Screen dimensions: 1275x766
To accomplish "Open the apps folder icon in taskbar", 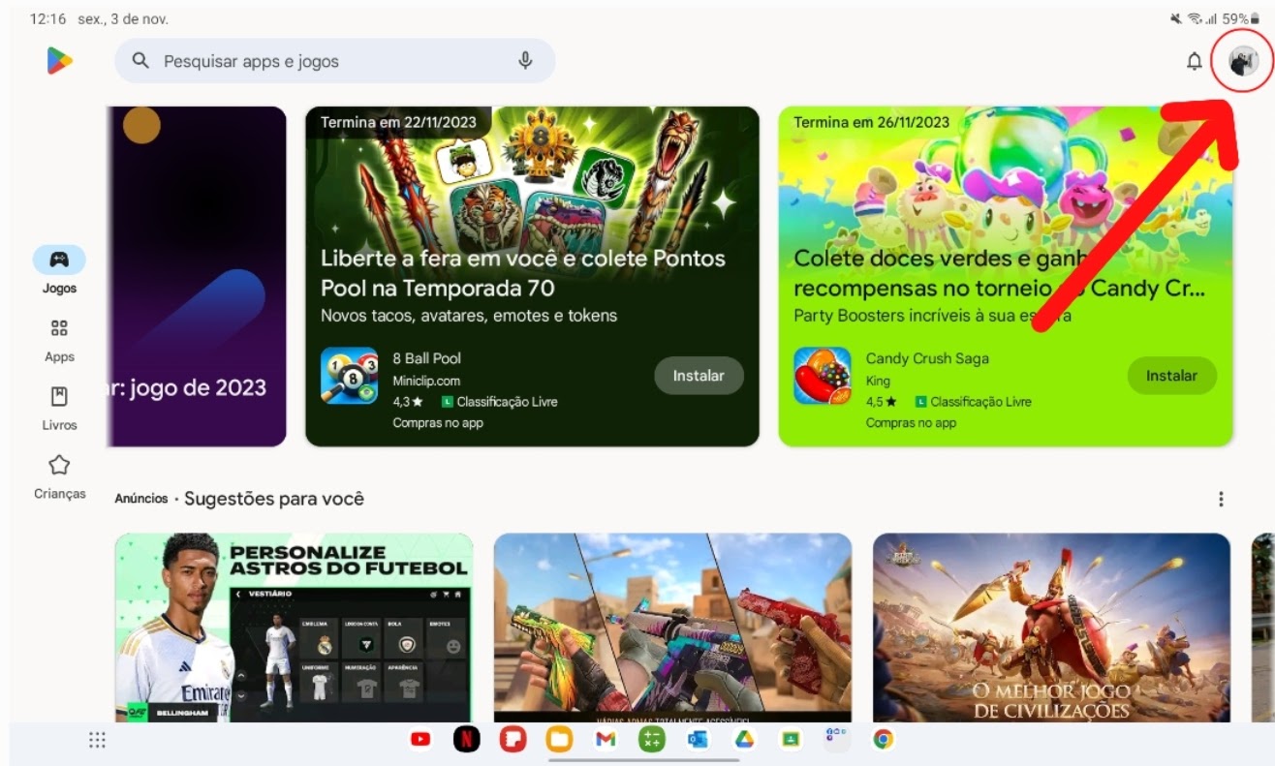I will click(837, 740).
